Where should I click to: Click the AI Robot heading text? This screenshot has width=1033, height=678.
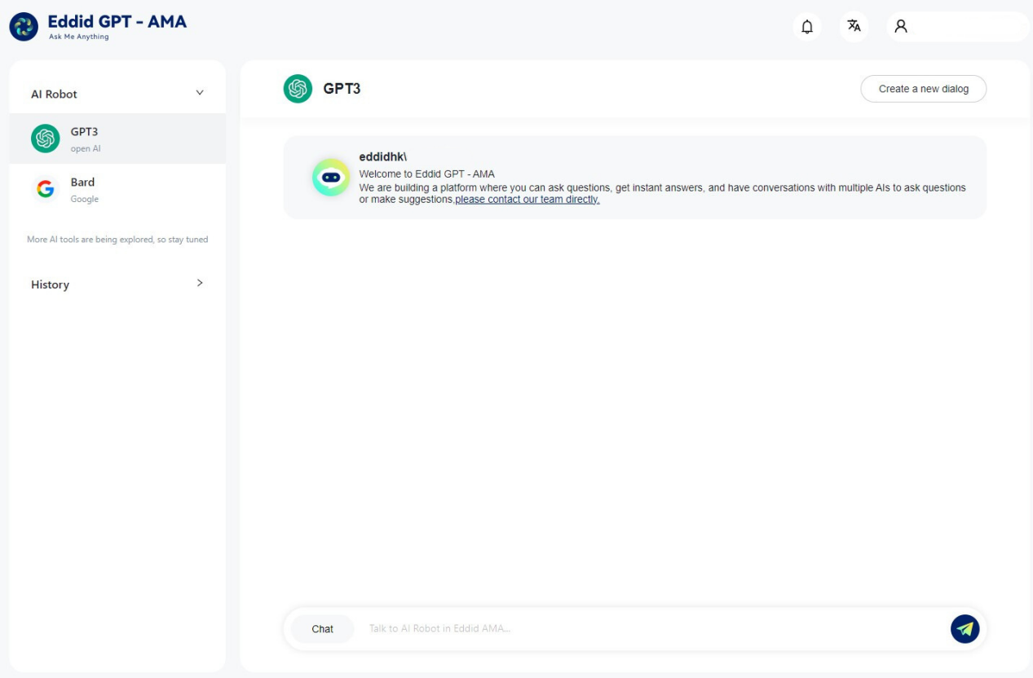54,94
